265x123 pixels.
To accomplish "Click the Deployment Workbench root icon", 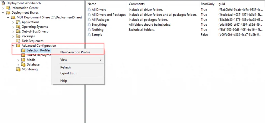I will point(3,3).
